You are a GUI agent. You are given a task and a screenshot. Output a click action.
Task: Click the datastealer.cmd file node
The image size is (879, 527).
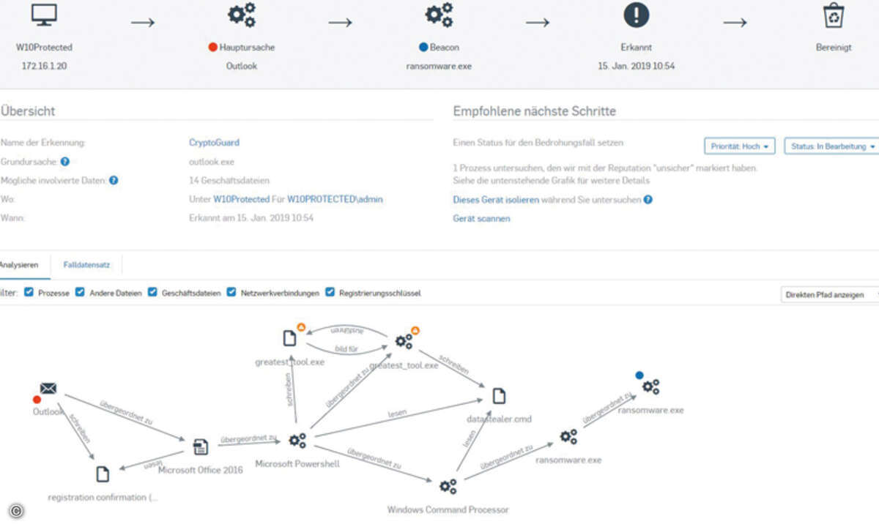point(499,396)
